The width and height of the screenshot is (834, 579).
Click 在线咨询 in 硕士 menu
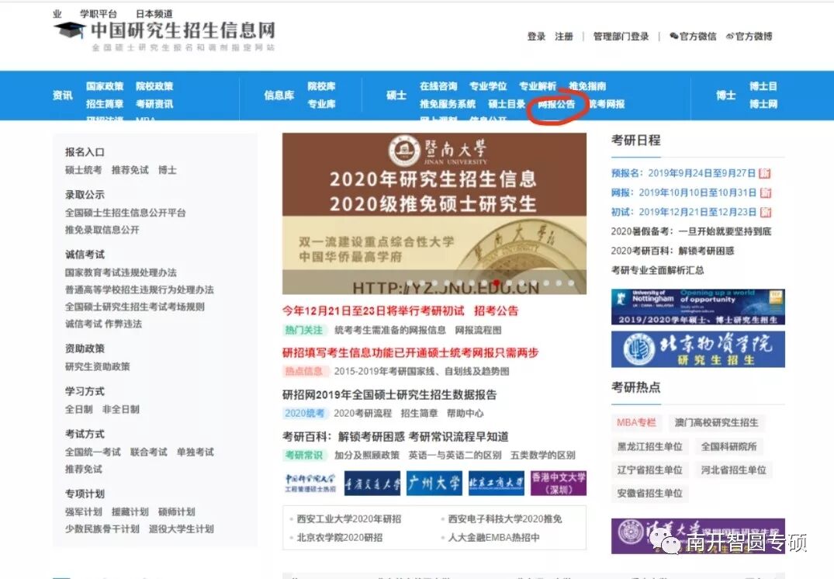point(438,86)
